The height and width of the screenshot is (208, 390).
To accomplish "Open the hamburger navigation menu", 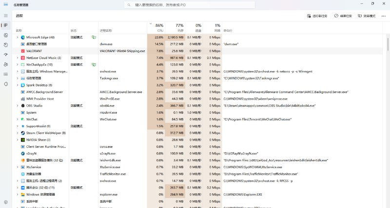I will [6, 16].
